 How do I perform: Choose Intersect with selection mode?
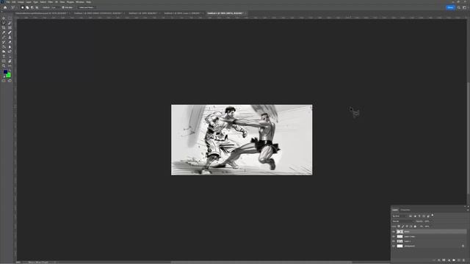pyautogui.click(x=37, y=7)
